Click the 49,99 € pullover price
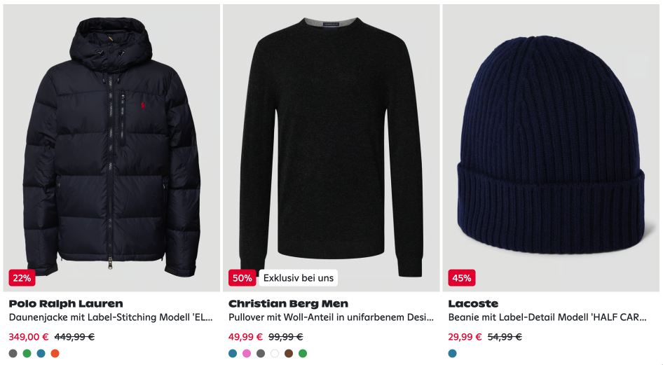 pyautogui.click(x=246, y=337)
